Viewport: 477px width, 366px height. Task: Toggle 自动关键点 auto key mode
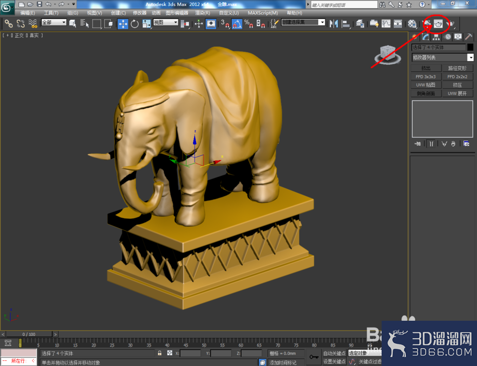click(x=334, y=353)
